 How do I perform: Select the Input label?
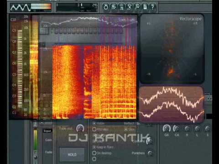47,131
